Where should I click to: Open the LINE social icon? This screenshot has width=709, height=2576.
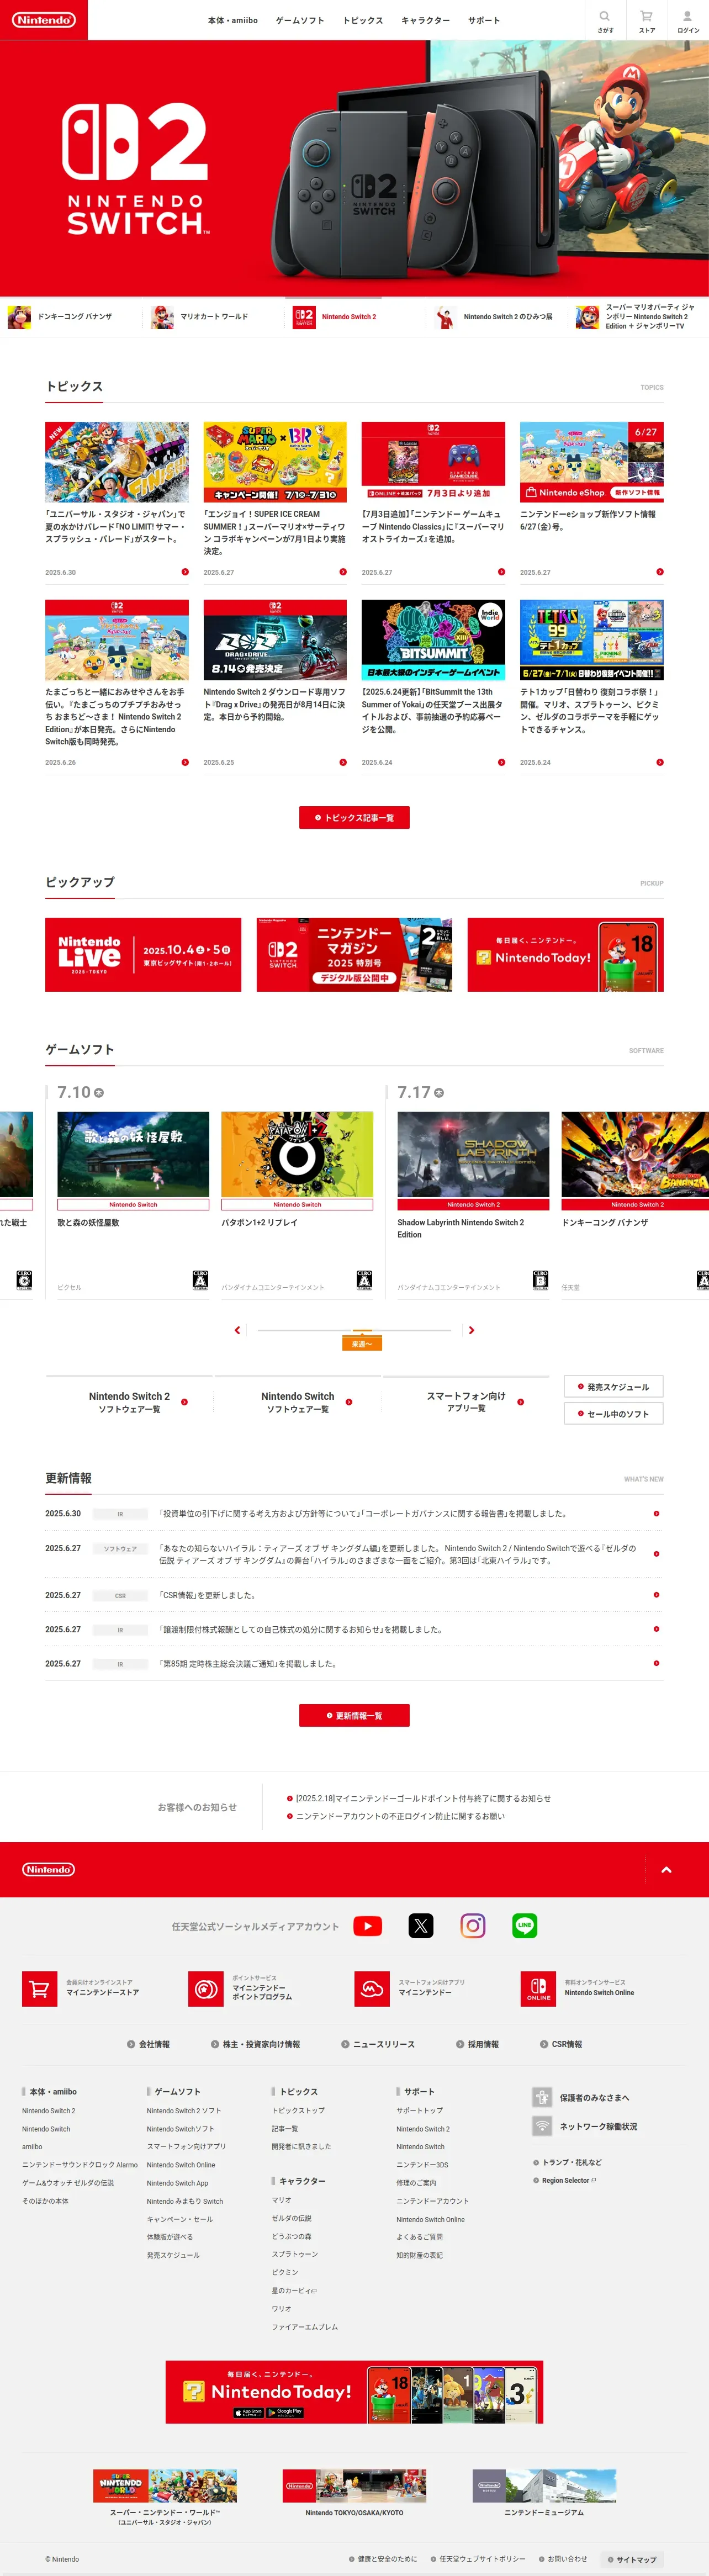[x=525, y=1925]
